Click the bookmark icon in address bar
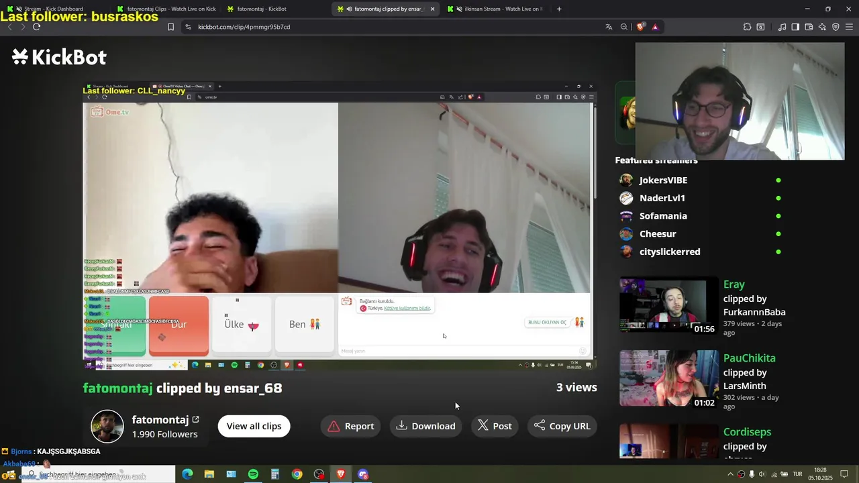This screenshot has height=483, width=859. point(170,27)
